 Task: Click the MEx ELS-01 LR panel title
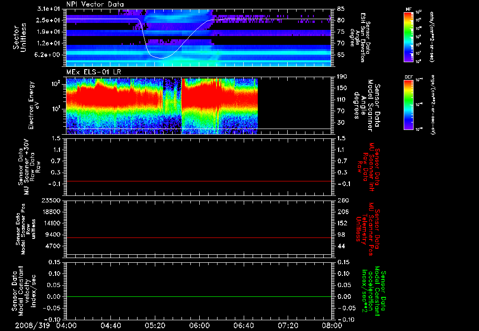click(93, 72)
